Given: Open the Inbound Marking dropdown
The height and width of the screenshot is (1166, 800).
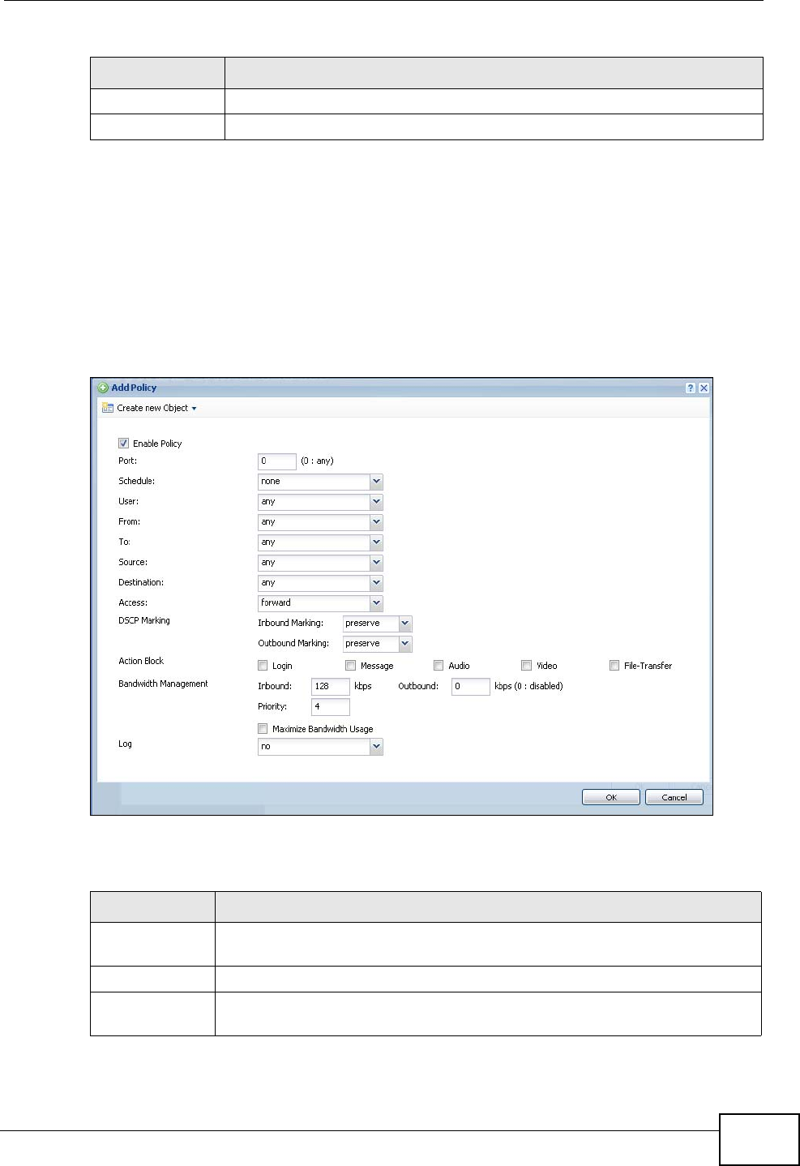Looking at the screenshot, I should click(405, 624).
